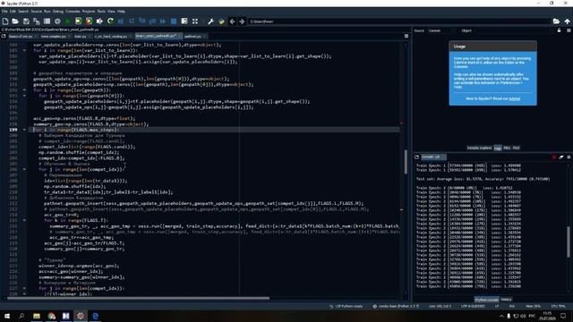This screenshot has height=322, width=573.
Task: Open File Explorer from the taskbar
Action: pos(37,316)
